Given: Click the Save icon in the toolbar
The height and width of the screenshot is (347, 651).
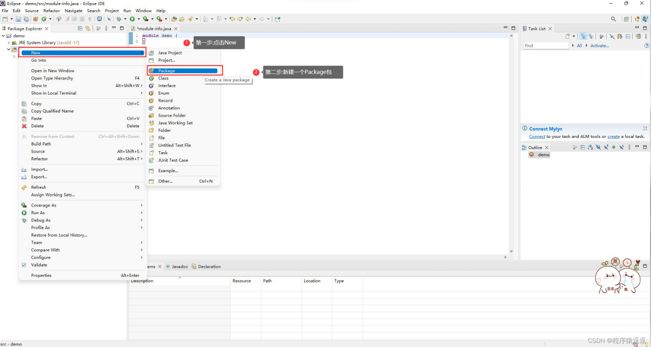Looking at the screenshot, I should coord(18,19).
